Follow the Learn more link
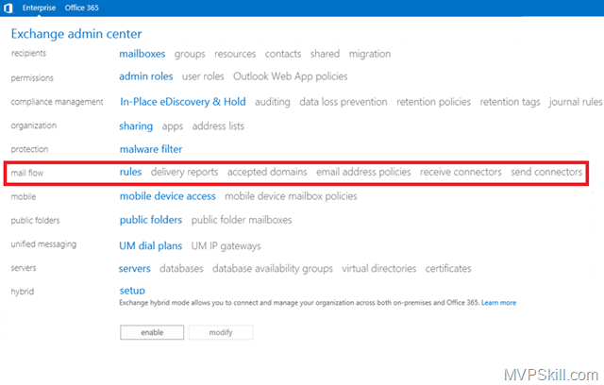Viewport: 604px width, 385px height. point(498,303)
